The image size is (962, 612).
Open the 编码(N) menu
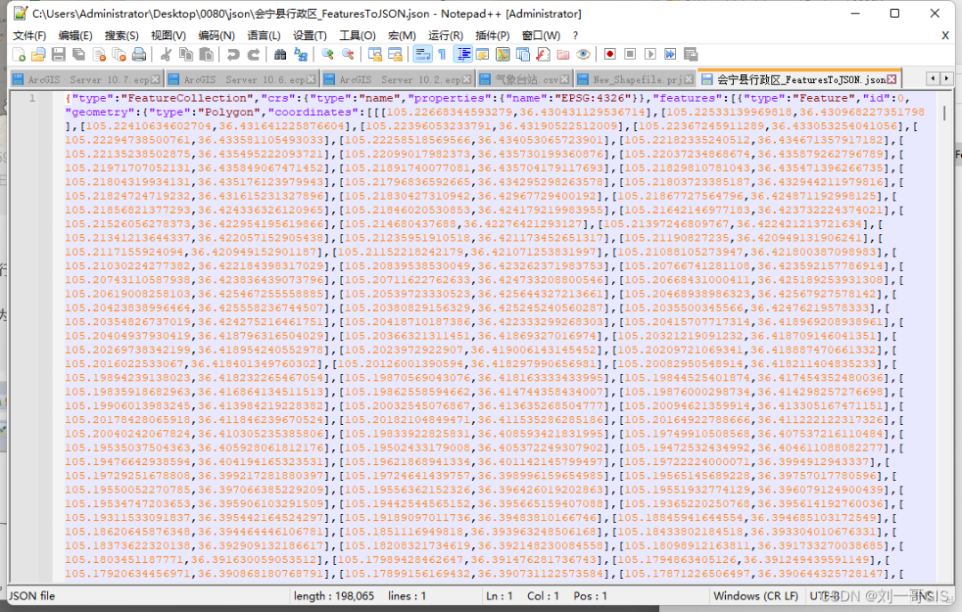tap(216, 36)
